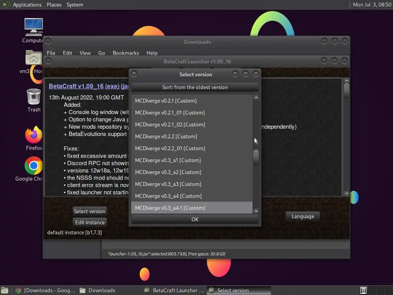Click Select version button in BetaCraft Launcher

click(x=89, y=211)
